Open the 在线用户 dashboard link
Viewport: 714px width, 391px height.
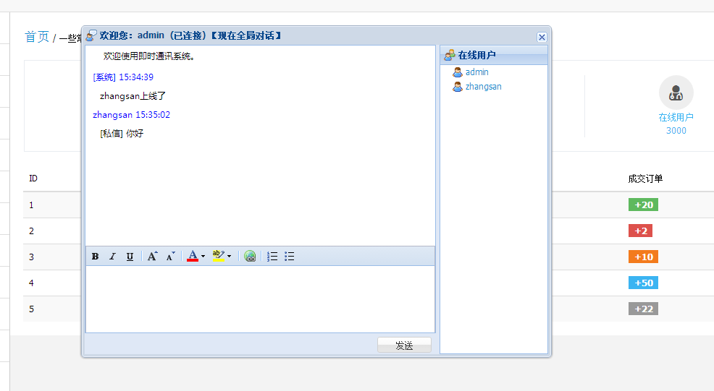click(676, 117)
